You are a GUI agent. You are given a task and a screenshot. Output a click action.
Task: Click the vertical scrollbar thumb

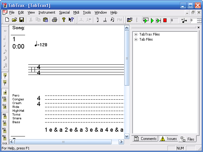click(127, 58)
